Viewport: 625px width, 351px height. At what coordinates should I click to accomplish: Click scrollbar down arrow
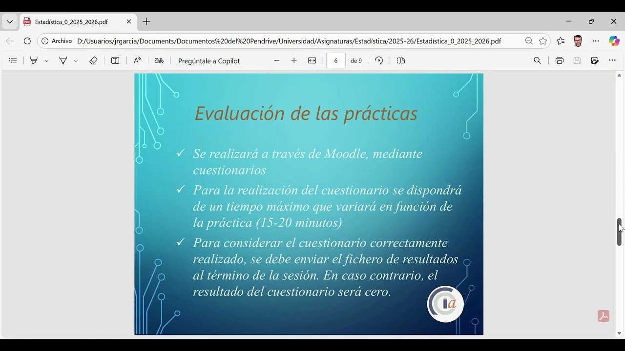619,333
